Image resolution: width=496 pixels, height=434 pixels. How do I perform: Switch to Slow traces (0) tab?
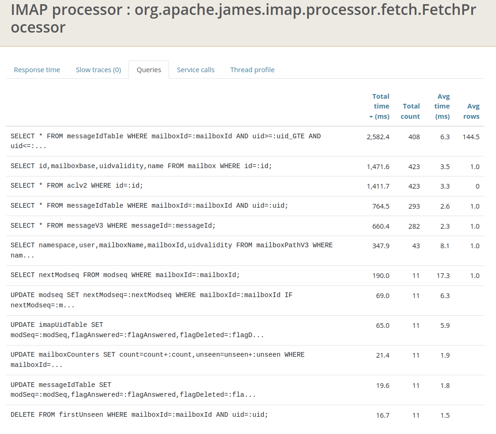(x=98, y=70)
